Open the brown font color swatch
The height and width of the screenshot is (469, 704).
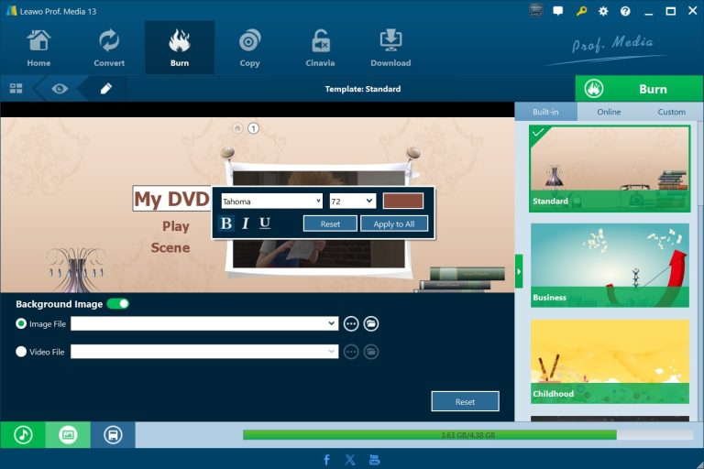[403, 201]
